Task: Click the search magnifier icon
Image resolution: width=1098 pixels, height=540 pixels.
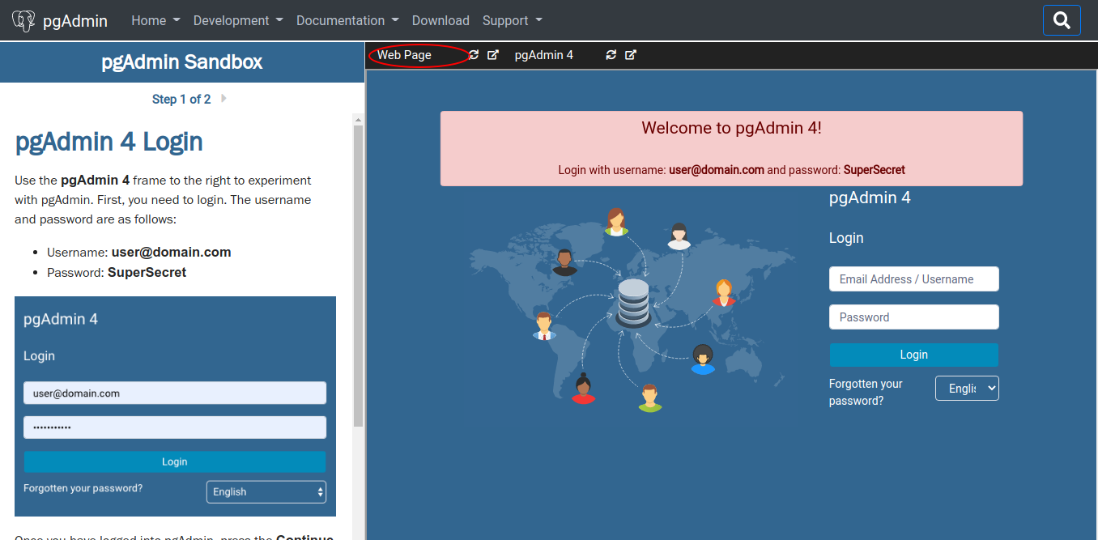Action: point(1062,20)
